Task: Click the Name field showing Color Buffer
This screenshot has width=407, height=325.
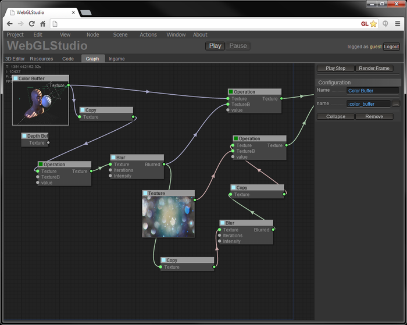Action: 373,90
